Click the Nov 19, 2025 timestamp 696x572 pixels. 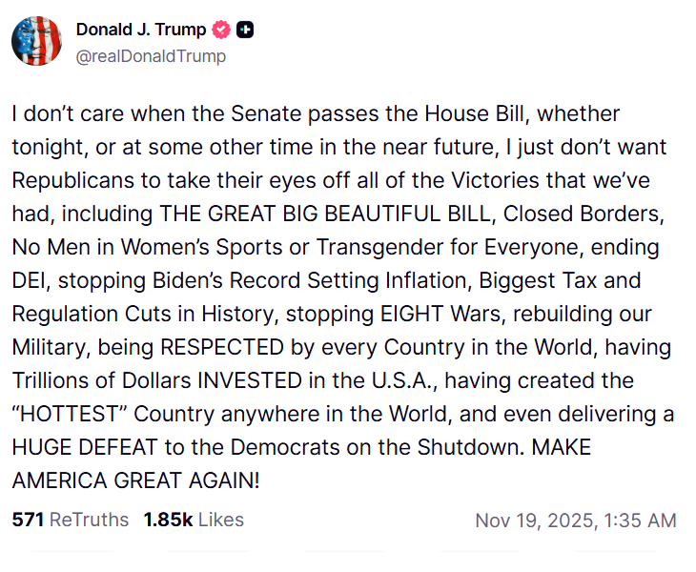[x=534, y=521]
